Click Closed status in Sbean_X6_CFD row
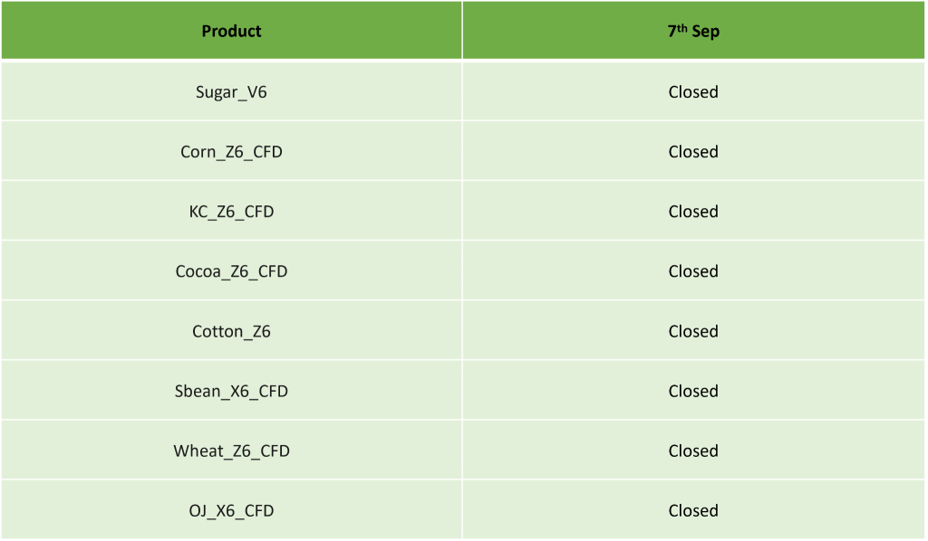 click(x=693, y=391)
